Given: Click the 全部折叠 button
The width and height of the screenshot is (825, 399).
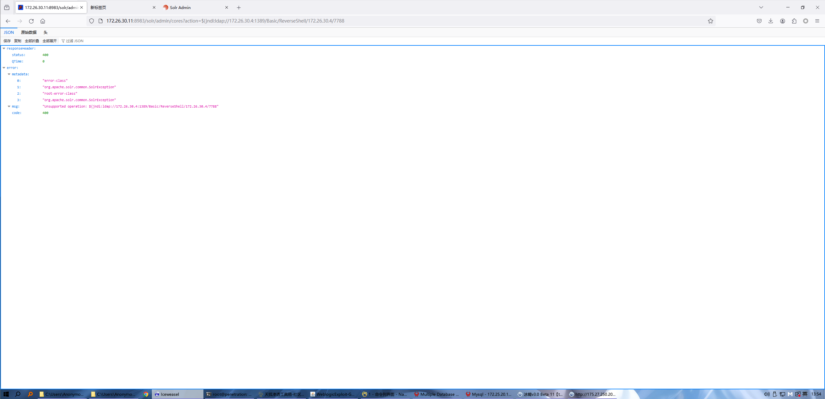Looking at the screenshot, I should click(32, 41).
